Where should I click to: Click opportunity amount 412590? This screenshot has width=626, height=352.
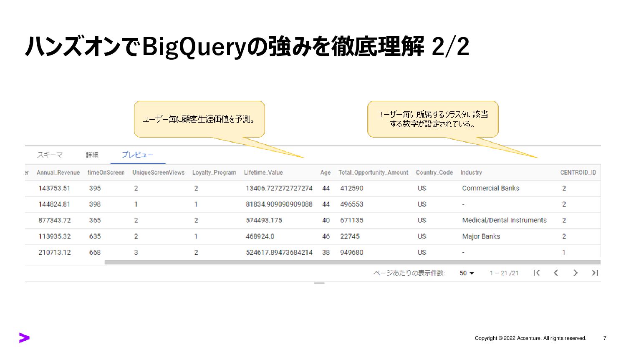352,188
